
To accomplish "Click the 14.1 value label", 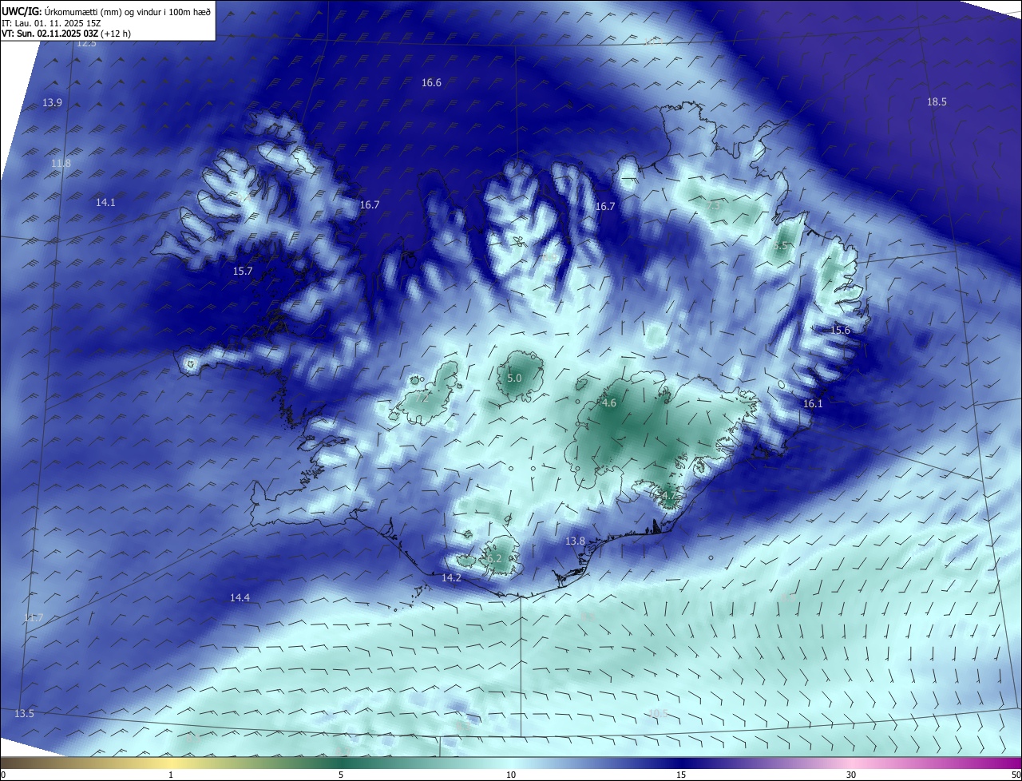I will [105, 203].
